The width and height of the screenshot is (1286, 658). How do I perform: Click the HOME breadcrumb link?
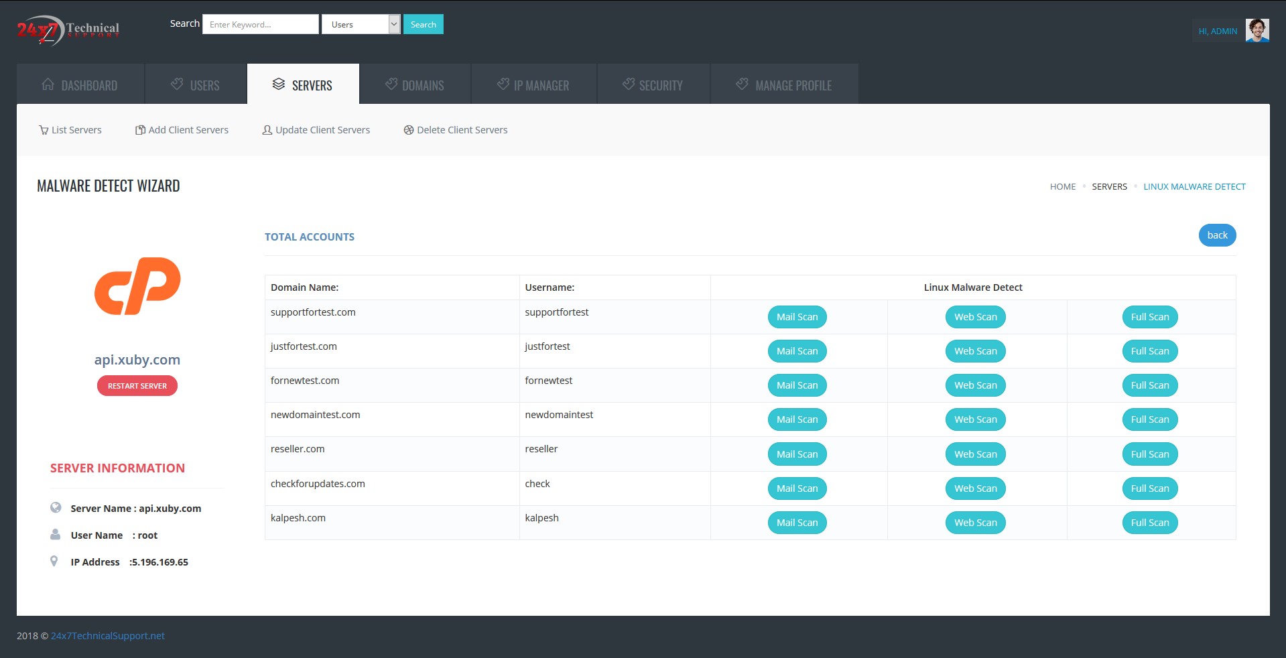click(x=1062, y=187)
